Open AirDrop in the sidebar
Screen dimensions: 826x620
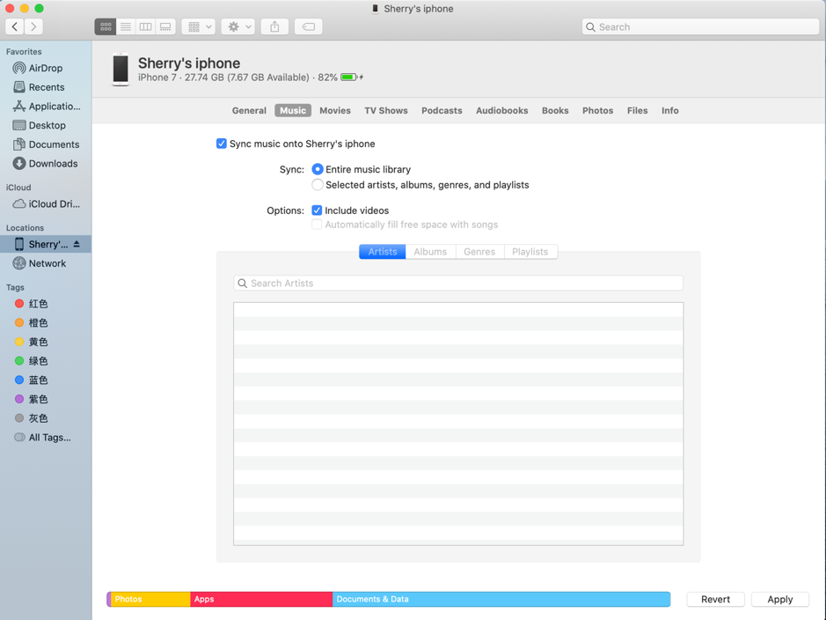pos(45,68)
